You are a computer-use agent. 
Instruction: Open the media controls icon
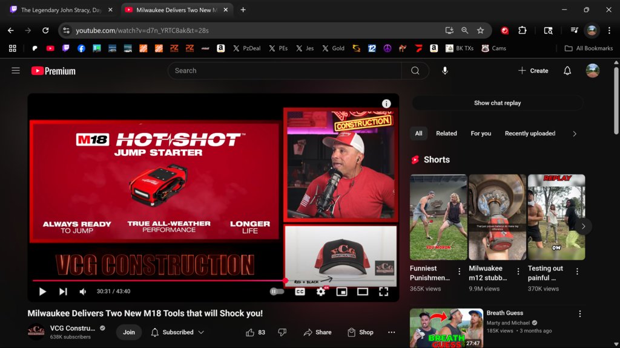[x=575, y=30]
